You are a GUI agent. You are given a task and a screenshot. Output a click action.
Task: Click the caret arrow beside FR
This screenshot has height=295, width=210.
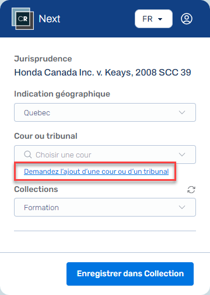(x=160, y=19)
